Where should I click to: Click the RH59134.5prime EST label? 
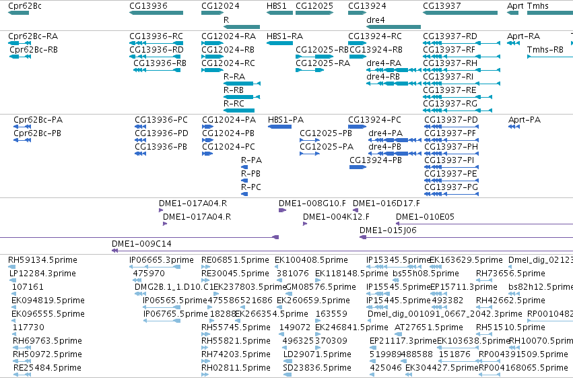click(42, 260)
